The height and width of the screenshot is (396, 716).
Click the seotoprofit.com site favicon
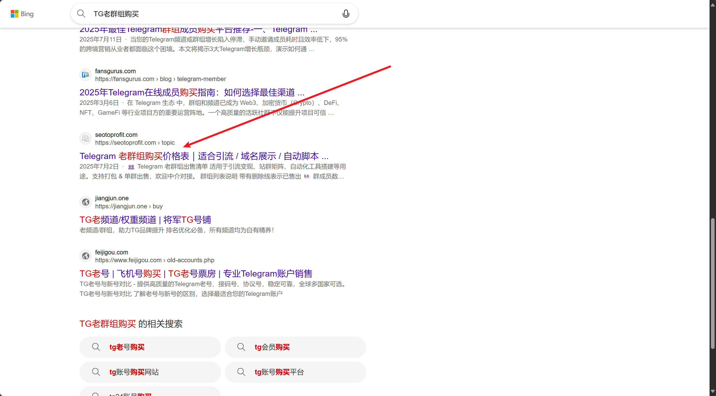(x=85, y=139)
